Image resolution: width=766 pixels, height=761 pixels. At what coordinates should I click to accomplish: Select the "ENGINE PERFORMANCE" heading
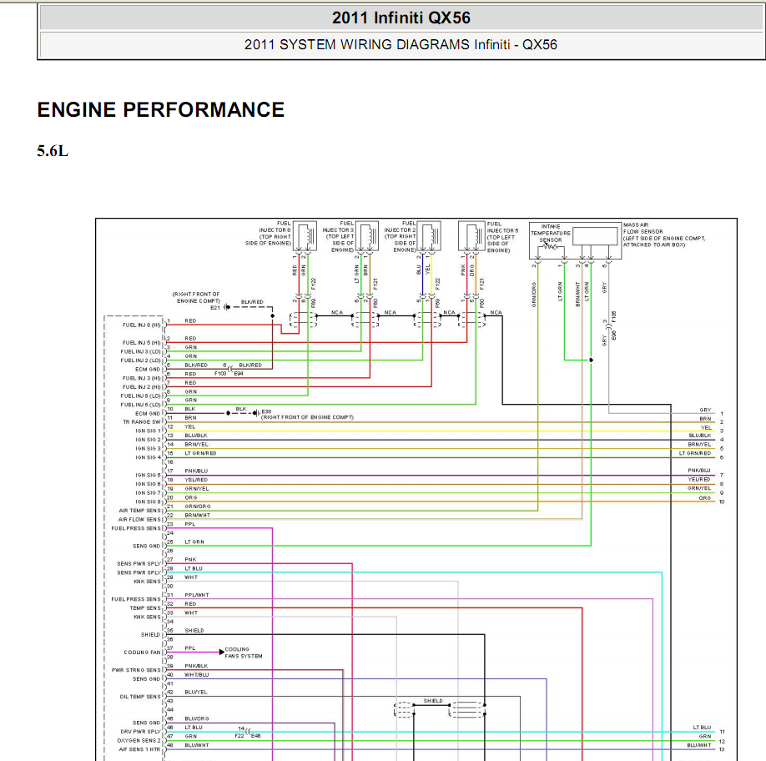click(x=161, y=110)
